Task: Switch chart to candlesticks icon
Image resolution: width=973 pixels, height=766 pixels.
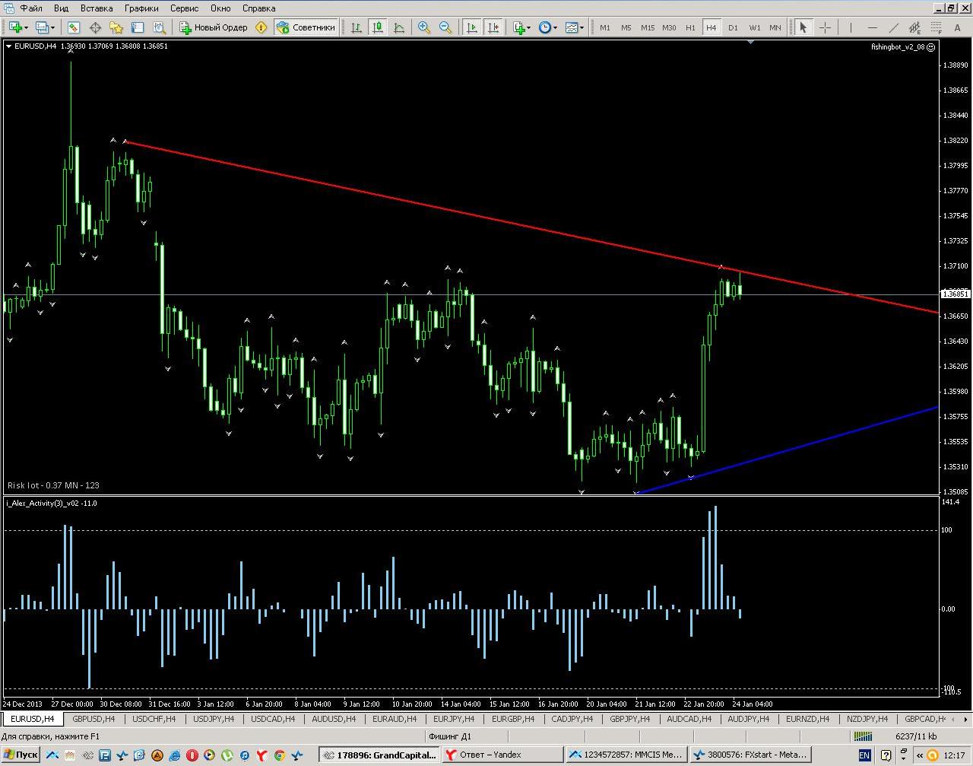Action: [378, 27]
